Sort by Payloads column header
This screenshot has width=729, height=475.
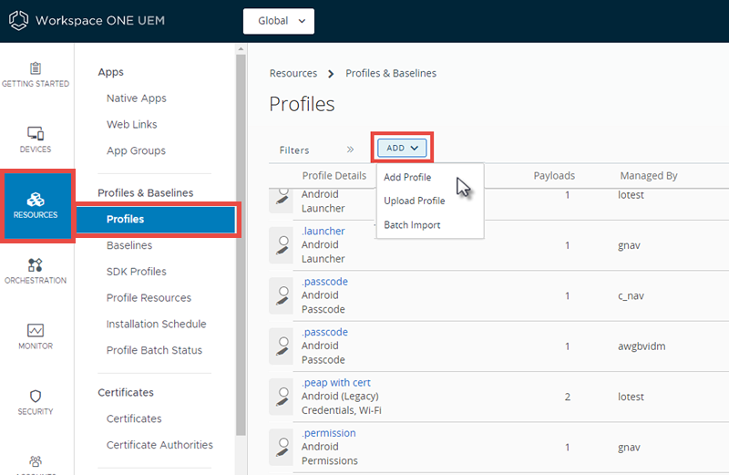pyautogui.click(x=554, y=176)
